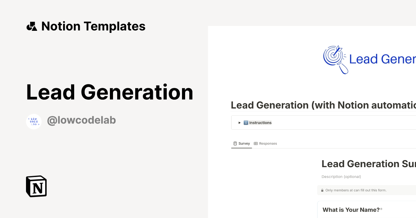The image size is (416, 218).
Task: Click the document icon on the Survey tab
Action: tap(235, 143)
